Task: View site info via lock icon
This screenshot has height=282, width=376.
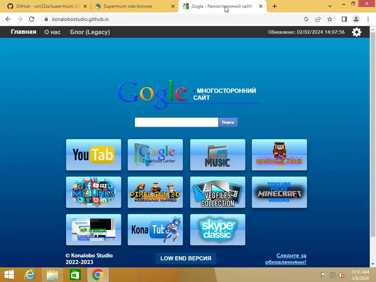Action: (46, 19)
